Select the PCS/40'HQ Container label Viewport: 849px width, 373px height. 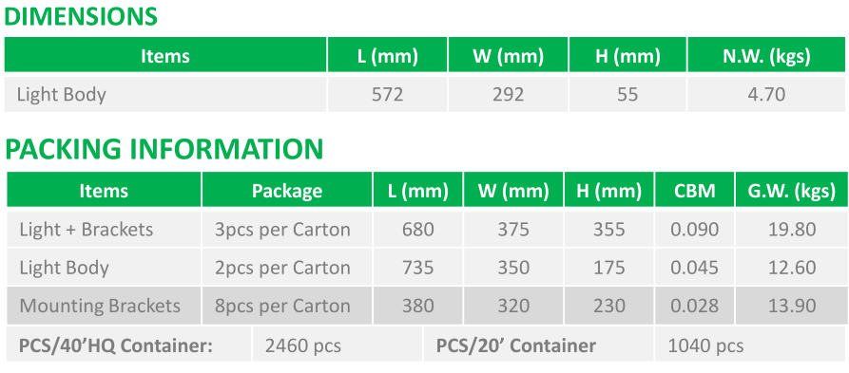(x=115, y=345)
